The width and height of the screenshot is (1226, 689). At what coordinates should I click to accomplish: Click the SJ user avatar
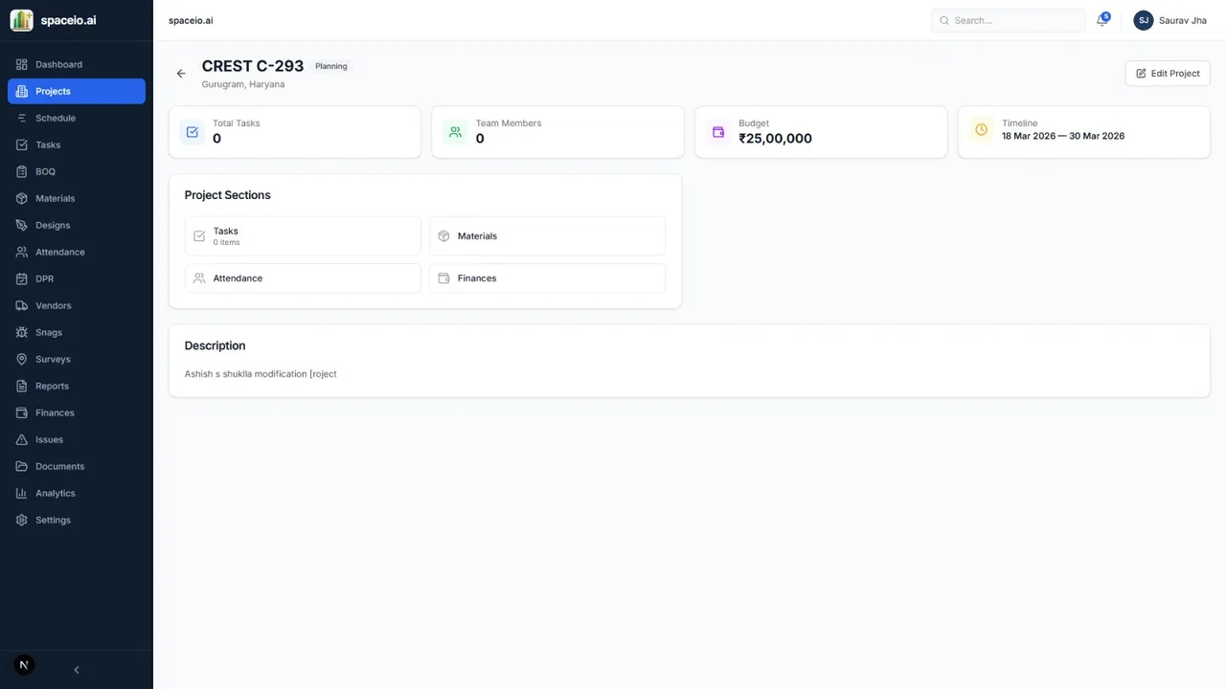(x=1144, y=20)
